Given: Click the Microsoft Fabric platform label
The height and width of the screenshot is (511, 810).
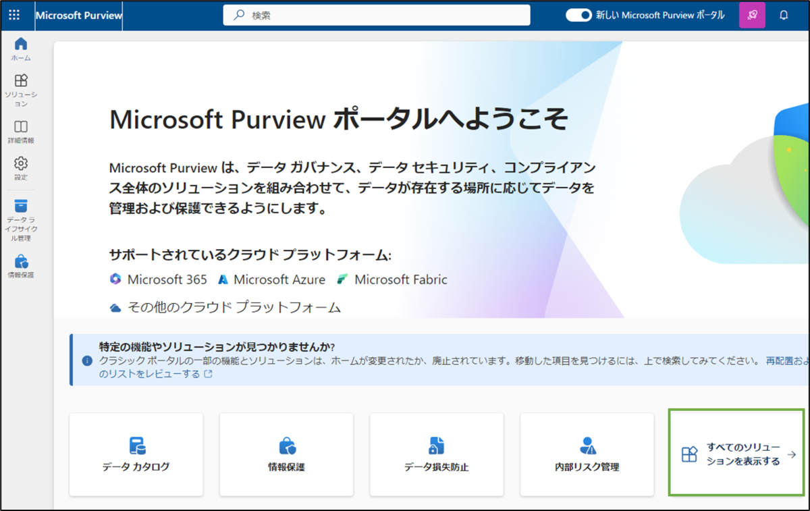Looking at the screenshot, I should tap(401, 279).
